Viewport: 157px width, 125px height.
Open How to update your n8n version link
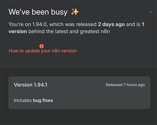coord(43,51)
